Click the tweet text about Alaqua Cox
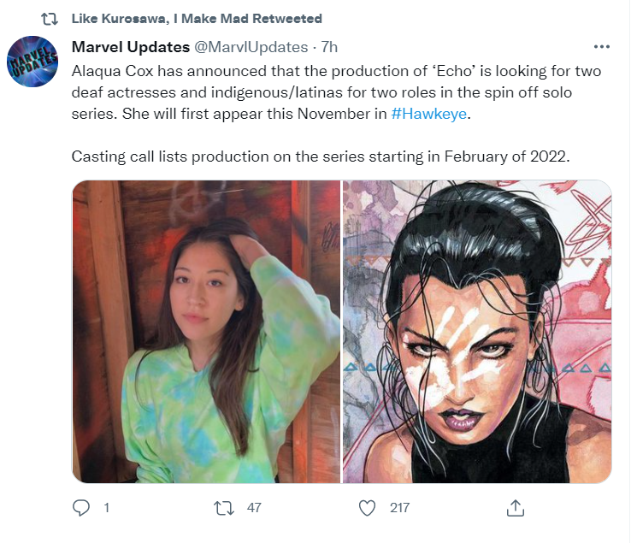This screenshot has width=631, height=543. click(x=336, y=92)
